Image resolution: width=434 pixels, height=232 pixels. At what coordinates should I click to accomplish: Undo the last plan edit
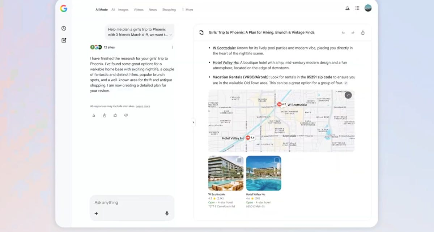coord(343,33)
